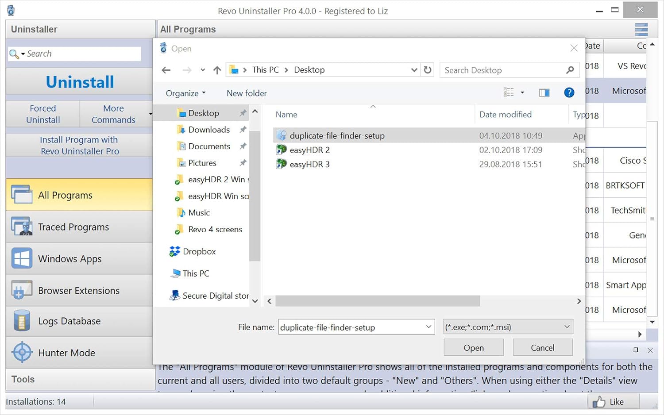This screenshot has width=664, height=415.
Task: Select Secure Digital storage in navigation pane
Action: click(209, 296)
